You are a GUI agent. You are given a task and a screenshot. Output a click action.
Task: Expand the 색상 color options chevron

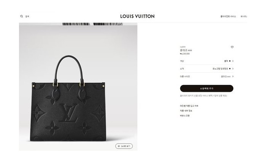tap(233, 61)
